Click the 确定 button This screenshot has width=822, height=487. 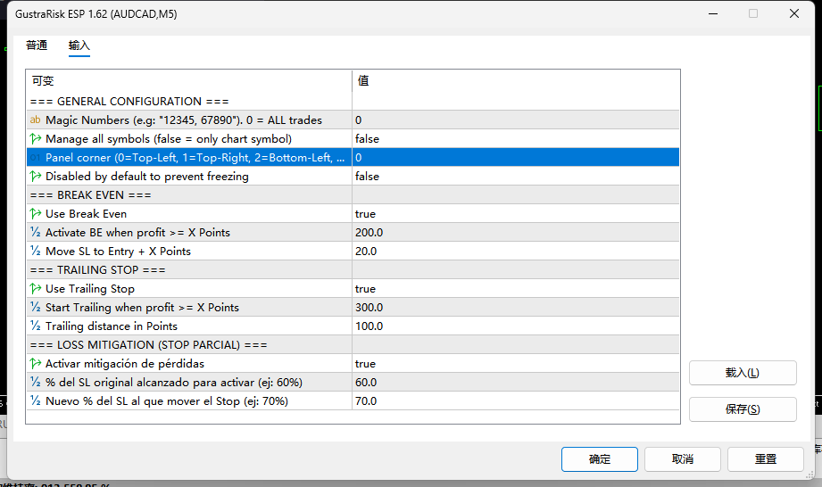click(599, 459)
